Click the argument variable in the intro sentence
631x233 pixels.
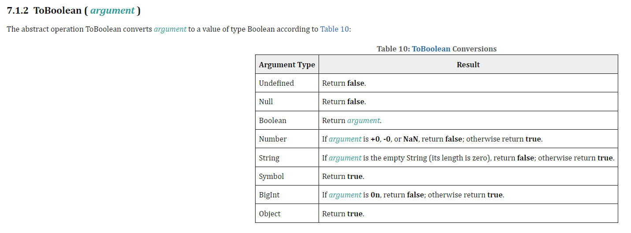click(x=170, y=29)
